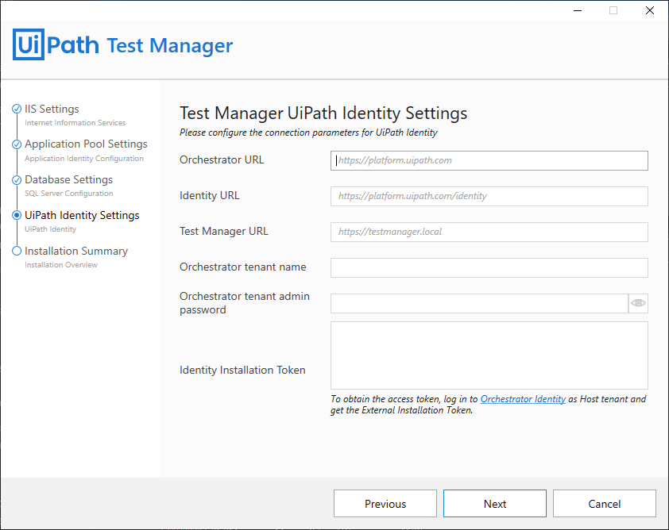Screen dimensions: 669x530
Task: Click the 'SQL Server Configuration' subtitle text
Action: pos(68,194)
